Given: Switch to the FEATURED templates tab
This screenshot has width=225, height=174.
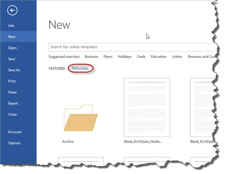Looking at the screenshot, I should click(57, 69).
